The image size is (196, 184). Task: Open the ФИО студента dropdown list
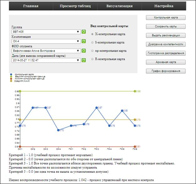46,51
